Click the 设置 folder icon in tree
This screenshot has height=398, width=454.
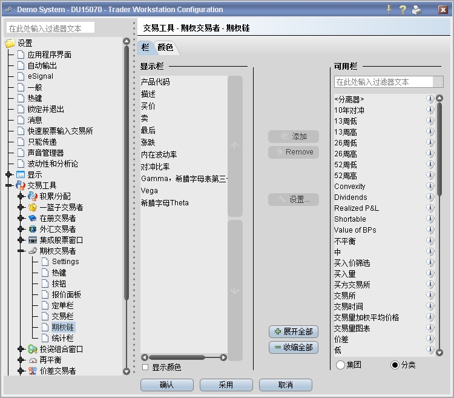tap(10, 43)
